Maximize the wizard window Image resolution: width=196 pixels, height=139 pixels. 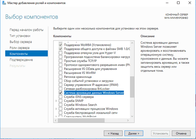[178, 3]
